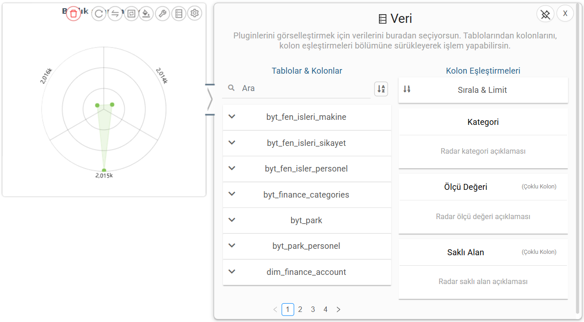This screenshot has width=584, height=322.
Task: Select the Kategori mapping area
Action: pyautogui.click(x=483, y=151)
